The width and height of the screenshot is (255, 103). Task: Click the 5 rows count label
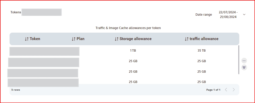[x=16, y=90]
